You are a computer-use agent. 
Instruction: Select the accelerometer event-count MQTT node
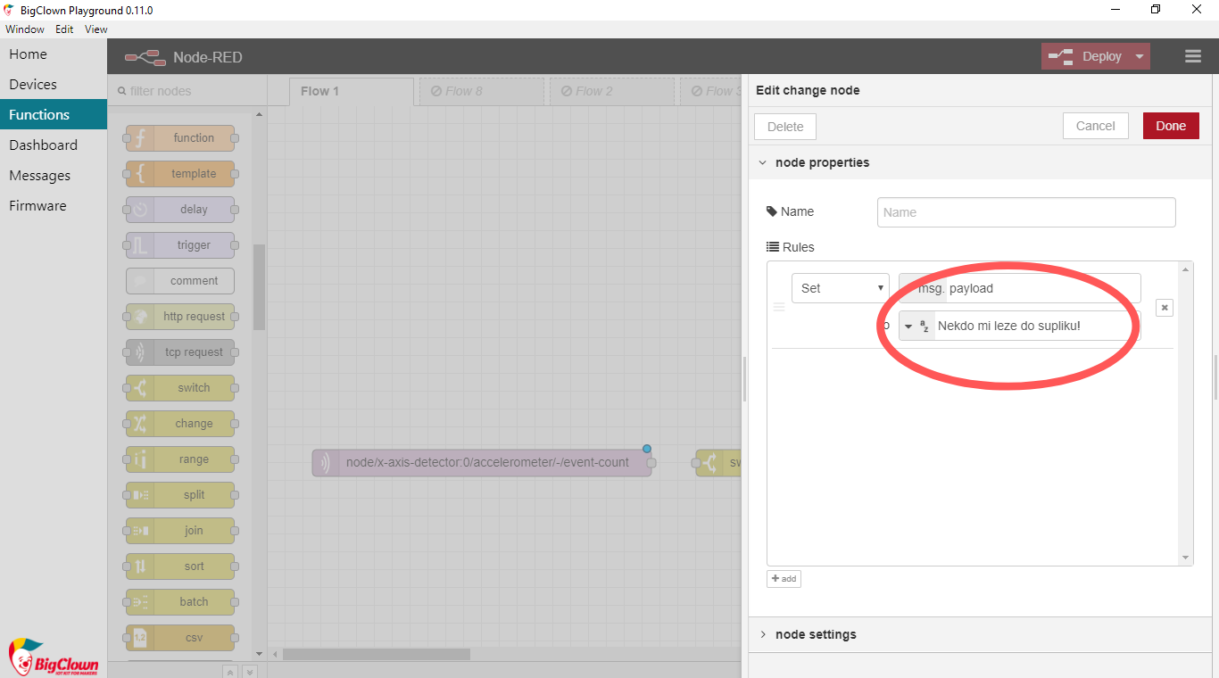482,463
